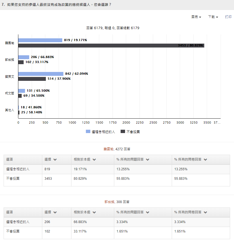Click the 郭台銘 group heading link
The width and height of the screenshot is (234, 240).
coord(109,202)
